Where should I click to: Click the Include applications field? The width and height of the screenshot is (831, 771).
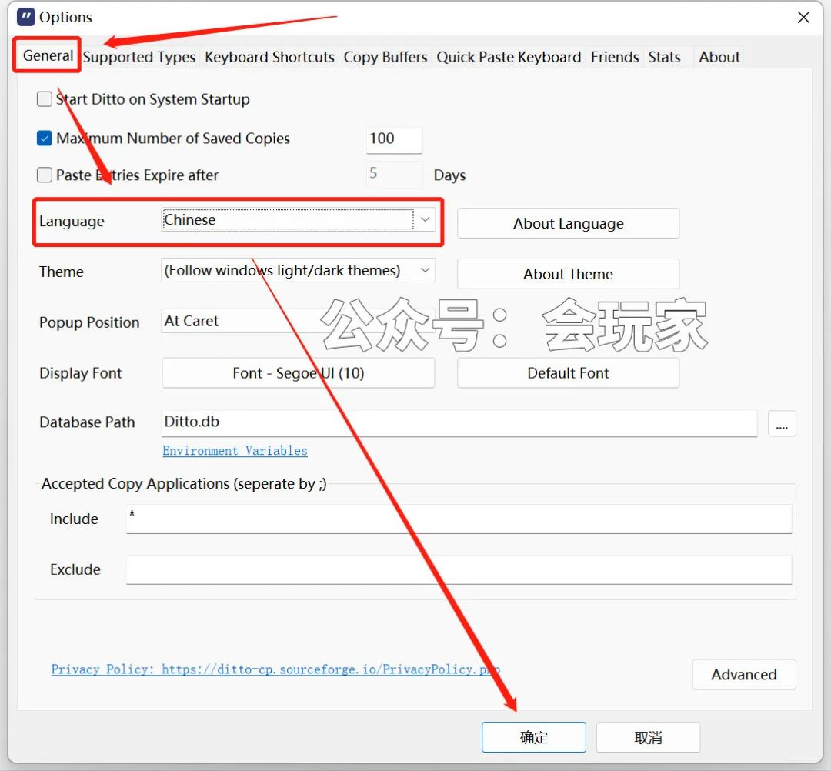459,519
